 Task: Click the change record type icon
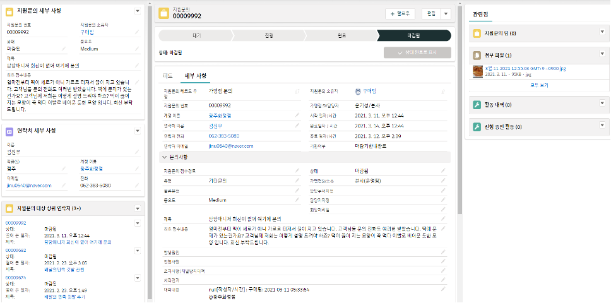click(297, 92)
